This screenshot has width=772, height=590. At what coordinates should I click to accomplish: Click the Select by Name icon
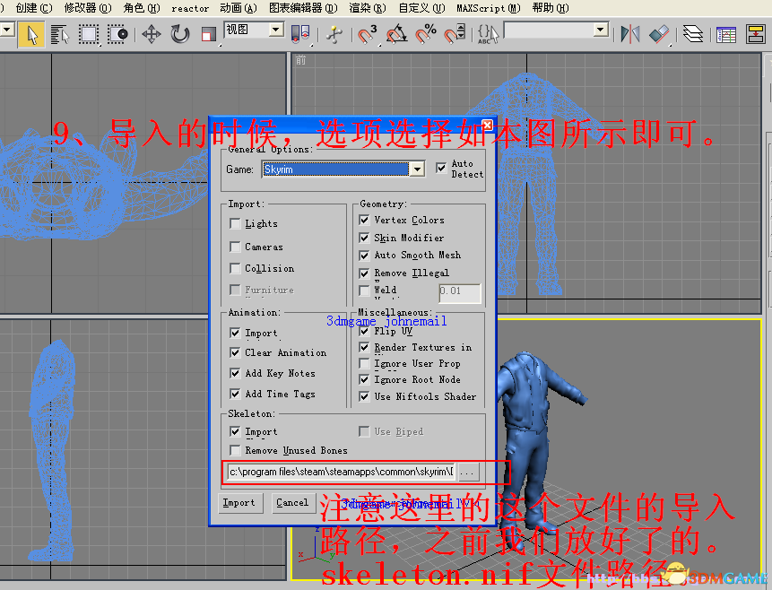click(x=60, y=34)
